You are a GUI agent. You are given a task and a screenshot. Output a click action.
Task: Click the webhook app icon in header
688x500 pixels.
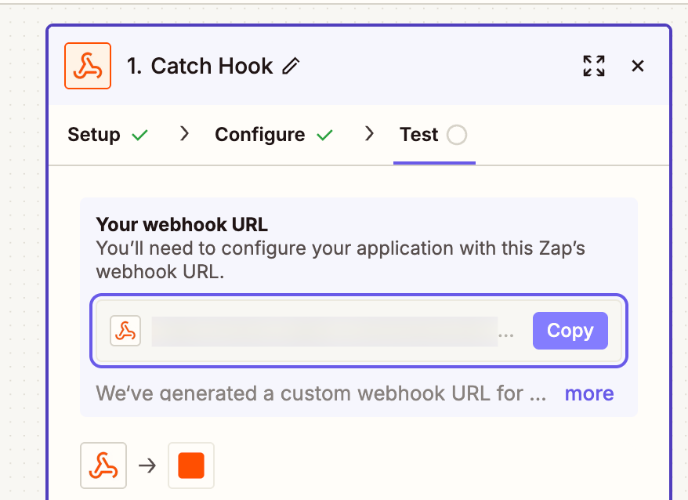pos(87,66)
